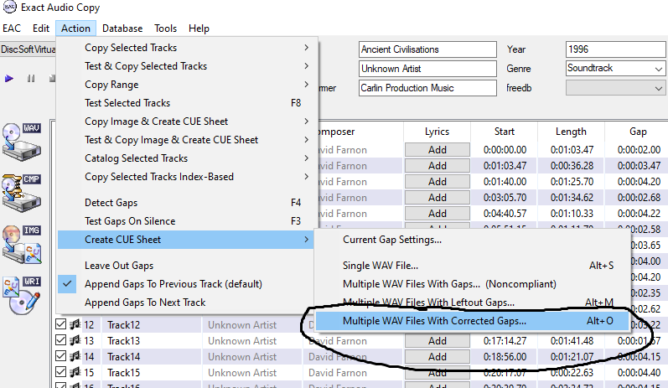This screenshot has height=388, width=668.
Task: Expand Test & Copy Image & Create CUE Sheet
Action: point(188,140)
